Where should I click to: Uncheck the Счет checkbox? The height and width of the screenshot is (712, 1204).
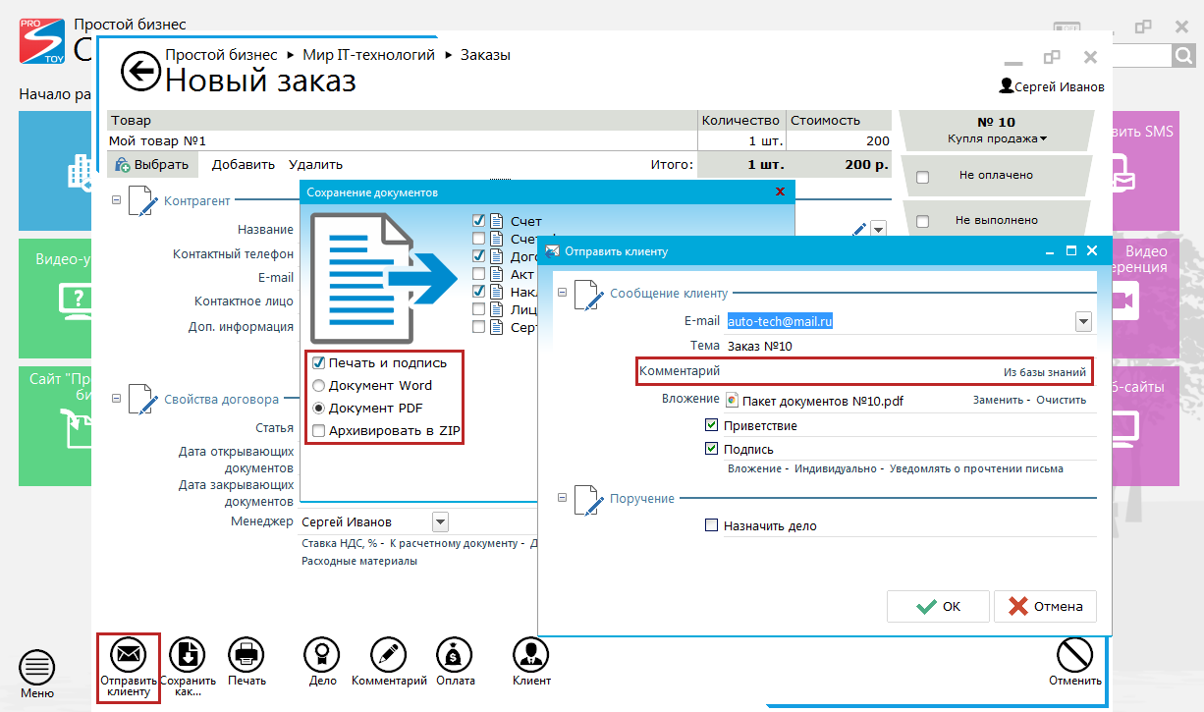(478, 221)
